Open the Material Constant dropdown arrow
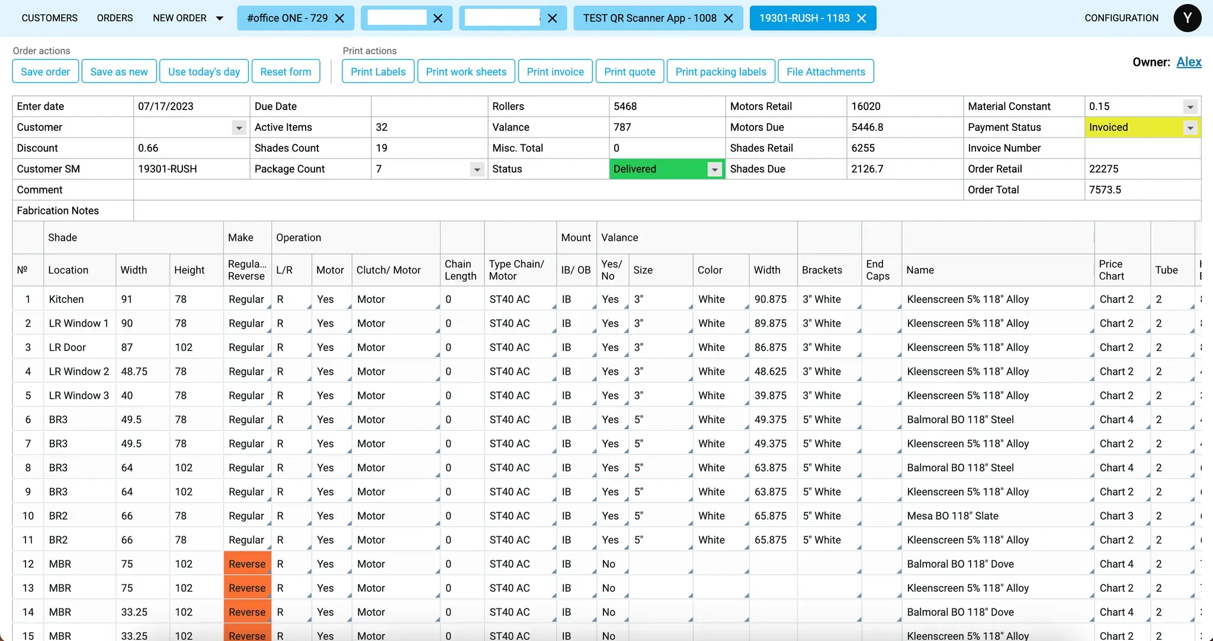Image resolution: width=1213 pixels, height=641 pixels. pos(1190,107)
